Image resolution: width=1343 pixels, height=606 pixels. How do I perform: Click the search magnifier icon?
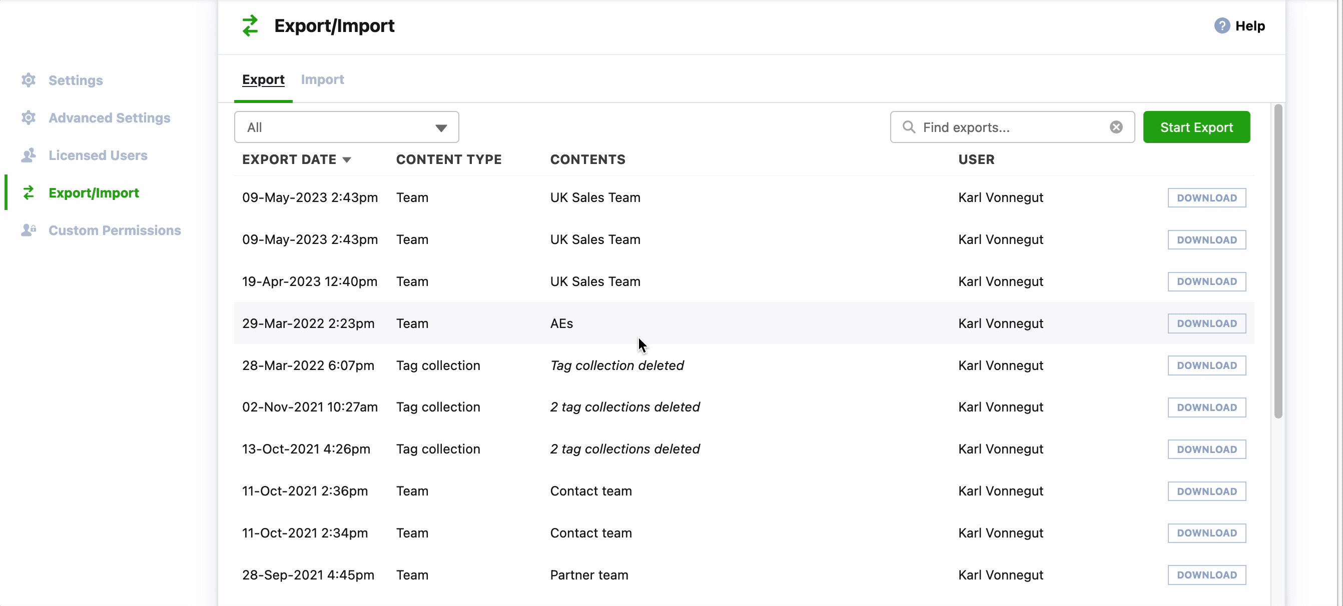(x=909, y=126)
